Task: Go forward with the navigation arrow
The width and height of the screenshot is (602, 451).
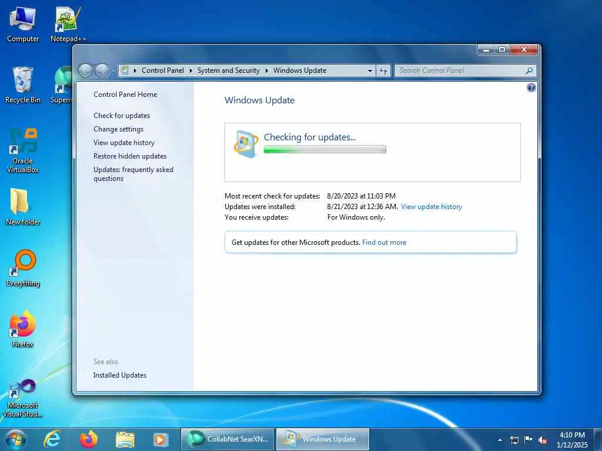Action: (x=102, y=70)
